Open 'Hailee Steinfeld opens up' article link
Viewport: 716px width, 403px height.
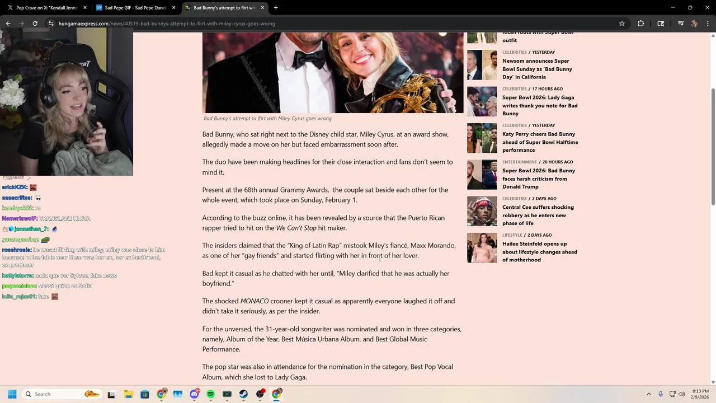539,252
